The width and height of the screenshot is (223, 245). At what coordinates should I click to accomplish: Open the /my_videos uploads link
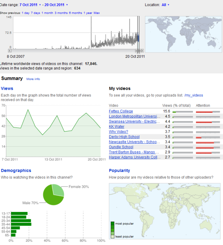tap(194, 95)
